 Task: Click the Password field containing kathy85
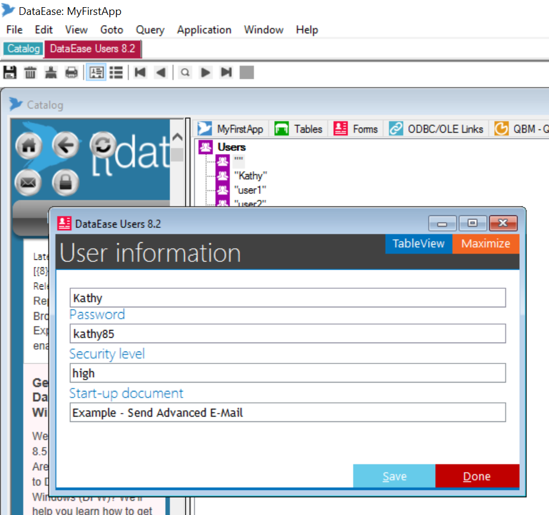coord(288,334)
